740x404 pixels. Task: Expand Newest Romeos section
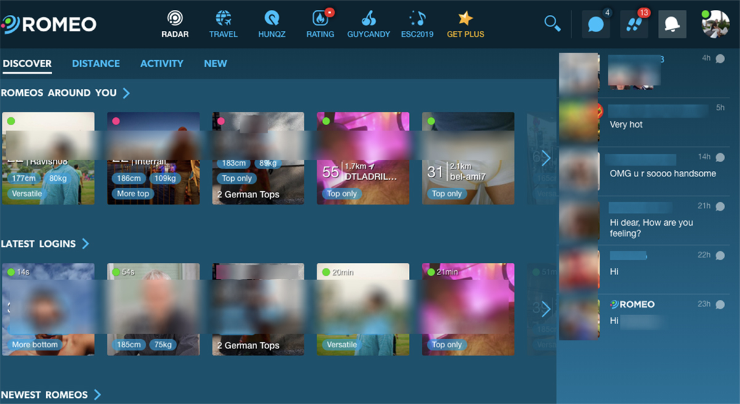tap(97, 395)
